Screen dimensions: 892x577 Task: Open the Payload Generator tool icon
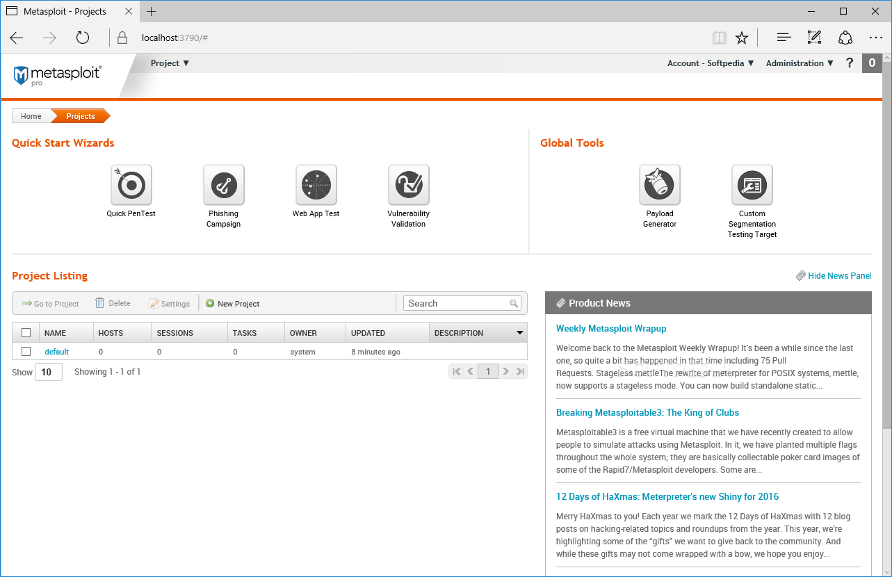coord(659,185)
